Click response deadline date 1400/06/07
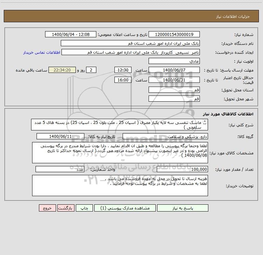The image size is (263, 255). [x=174, y=70]
